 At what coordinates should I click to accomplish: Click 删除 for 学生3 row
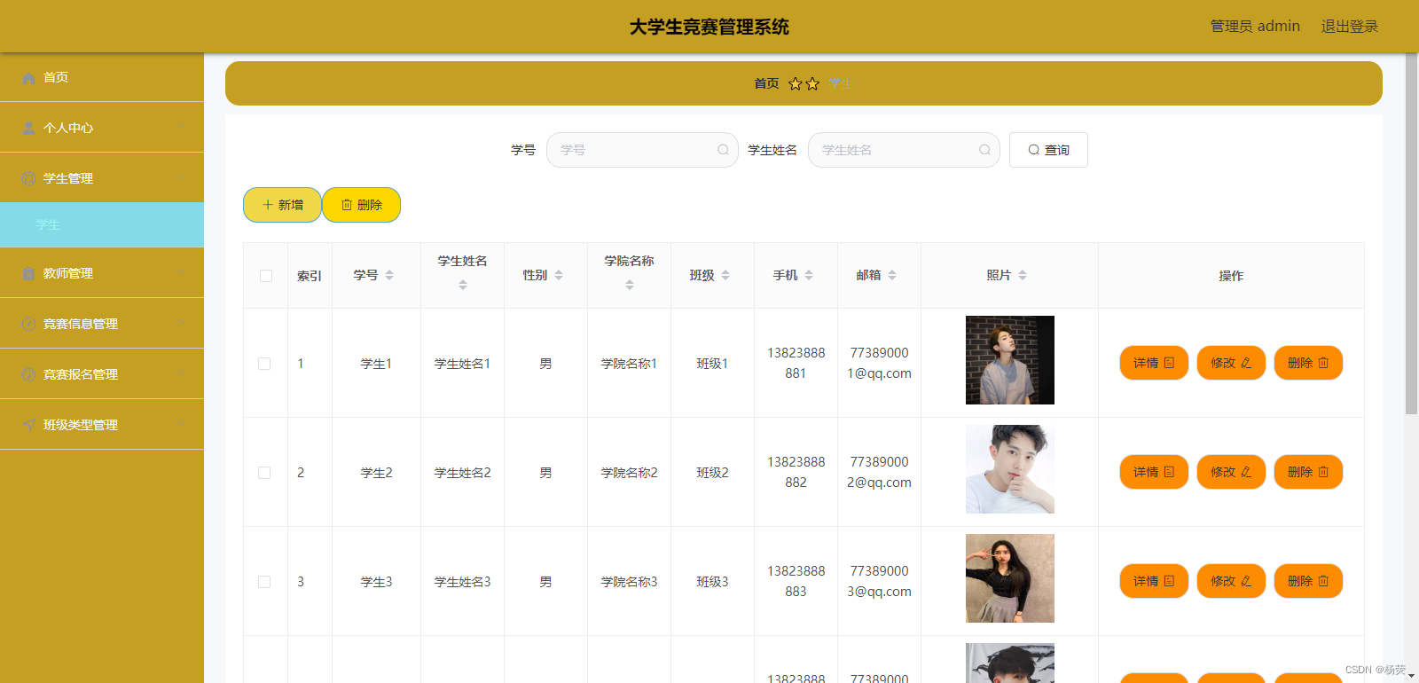click(x=1308, y=581)
